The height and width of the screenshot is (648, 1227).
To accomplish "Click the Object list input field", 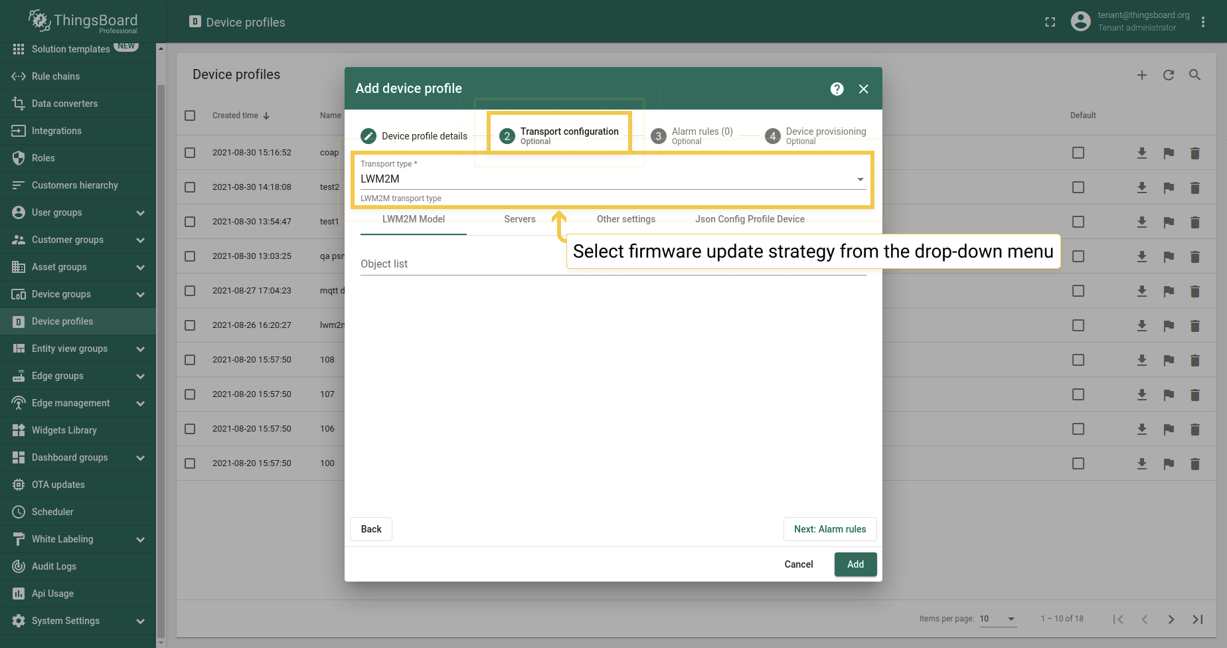I will [x=613, y=264].
